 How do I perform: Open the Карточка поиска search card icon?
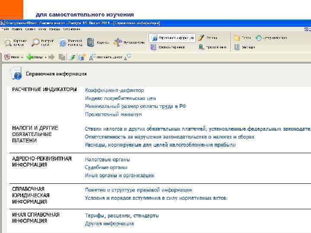8,43
